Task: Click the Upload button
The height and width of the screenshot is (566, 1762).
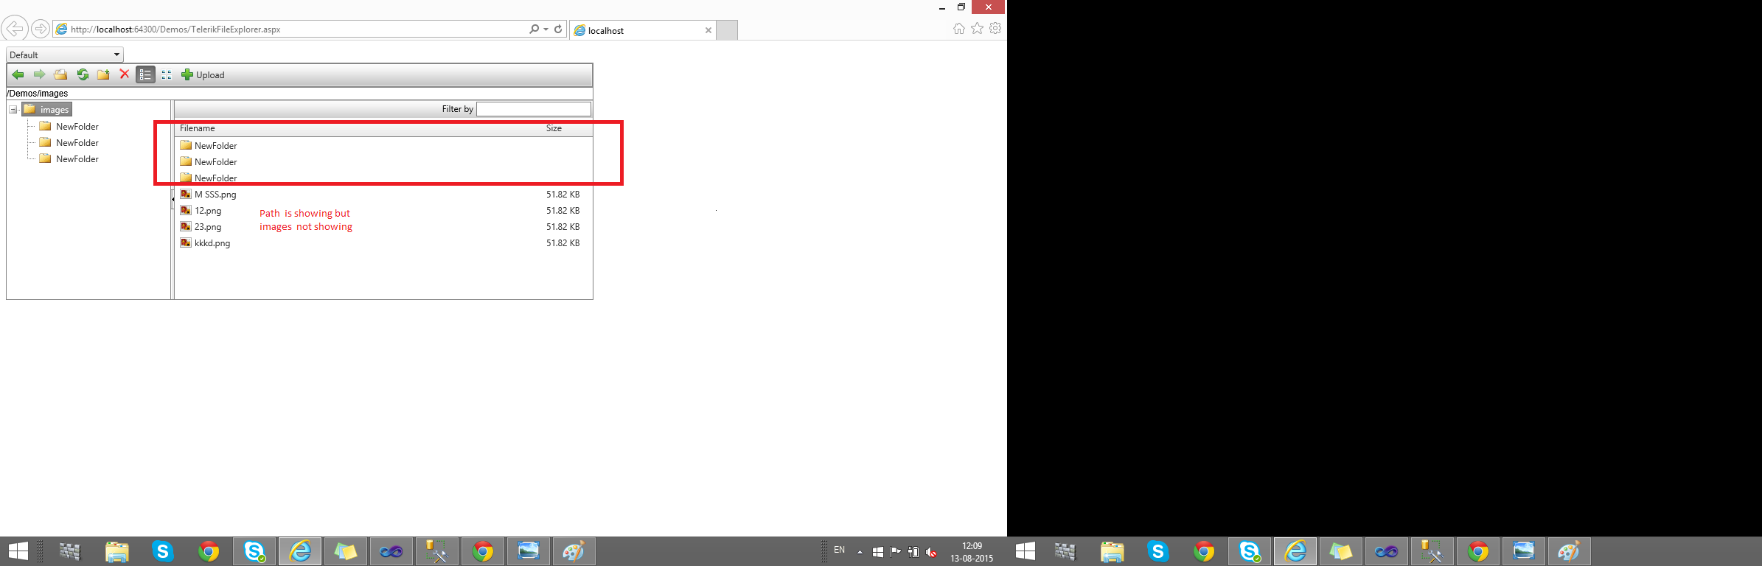Action: pyautogui.click(x=203, y=74)
